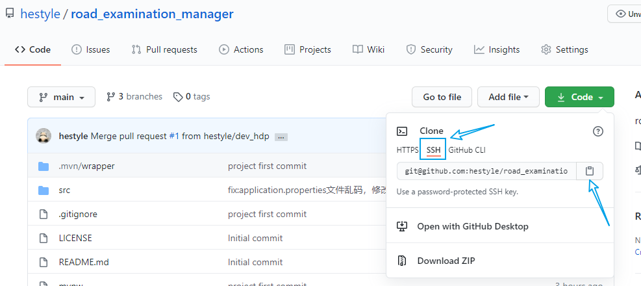Click the repository book icon beside hestyle
The width and height of the screenshot is (641, 286).
tap(10, 14)
